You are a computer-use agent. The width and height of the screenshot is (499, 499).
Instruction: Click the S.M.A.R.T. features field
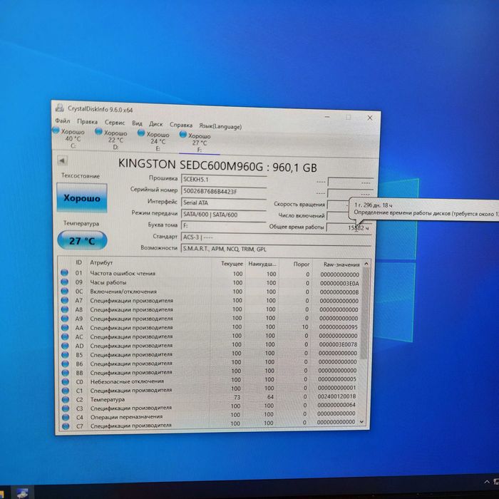tap(276, 249)
